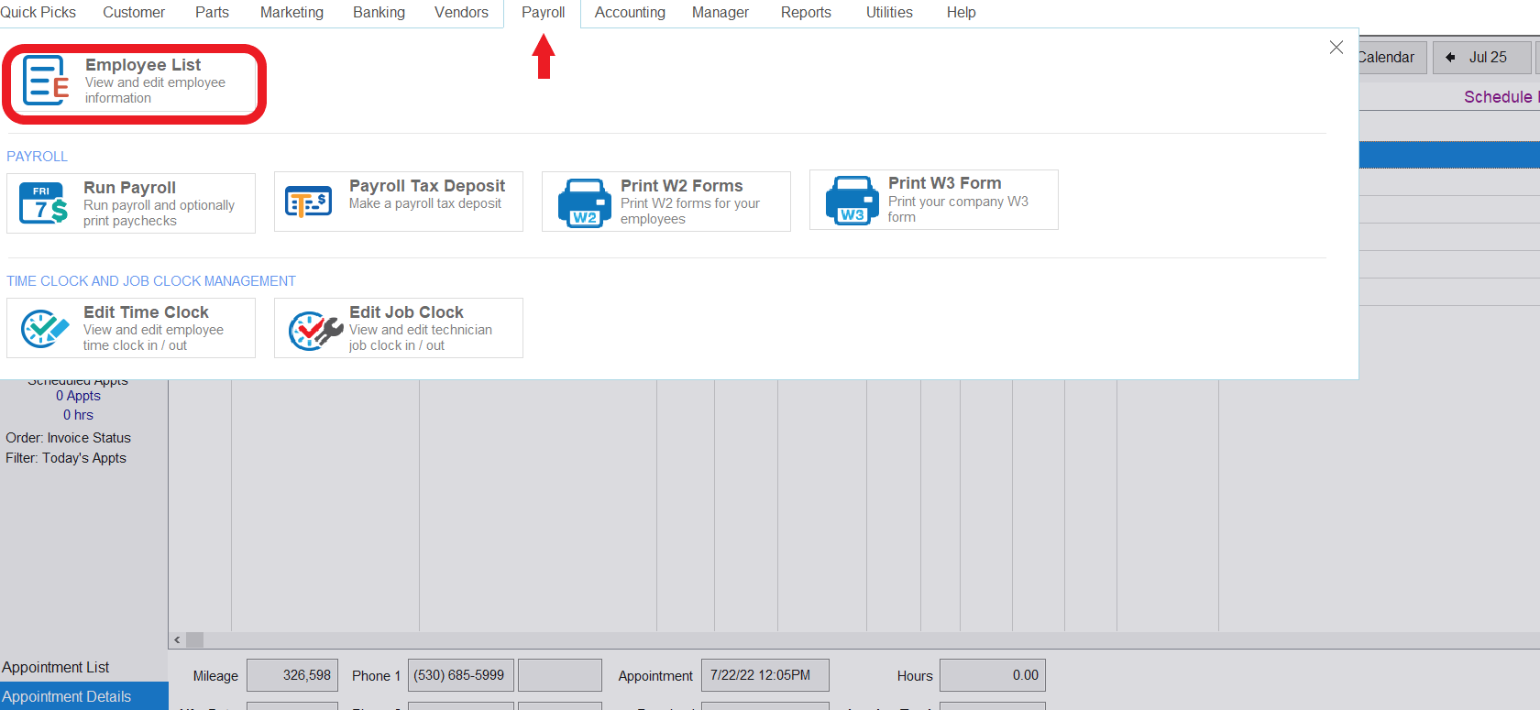Click the Print W3 Form title

pos(944,183)
